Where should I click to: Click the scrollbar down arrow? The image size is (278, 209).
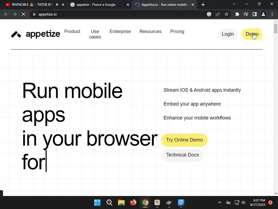[276, 193]
